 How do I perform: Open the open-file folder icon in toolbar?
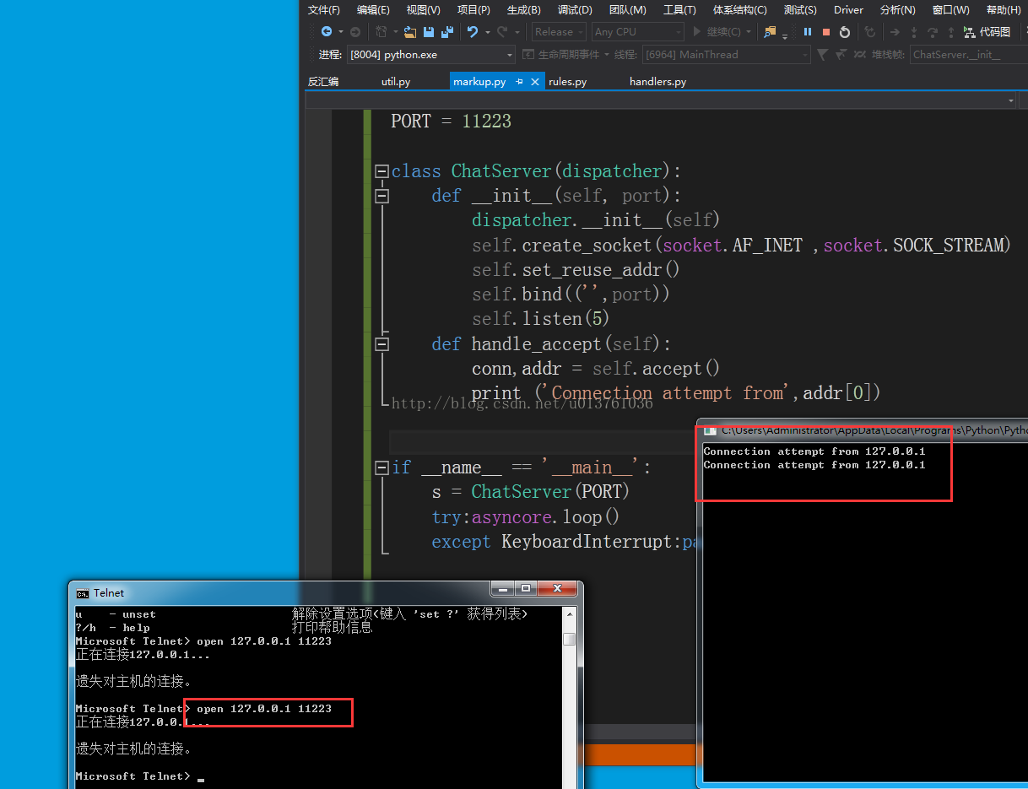click(410, 32)
